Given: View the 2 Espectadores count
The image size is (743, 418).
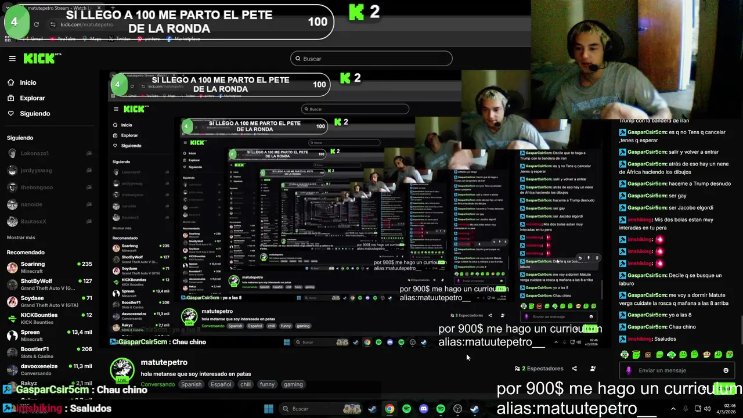Looking at the screenshot, I should tap(539, 369).
